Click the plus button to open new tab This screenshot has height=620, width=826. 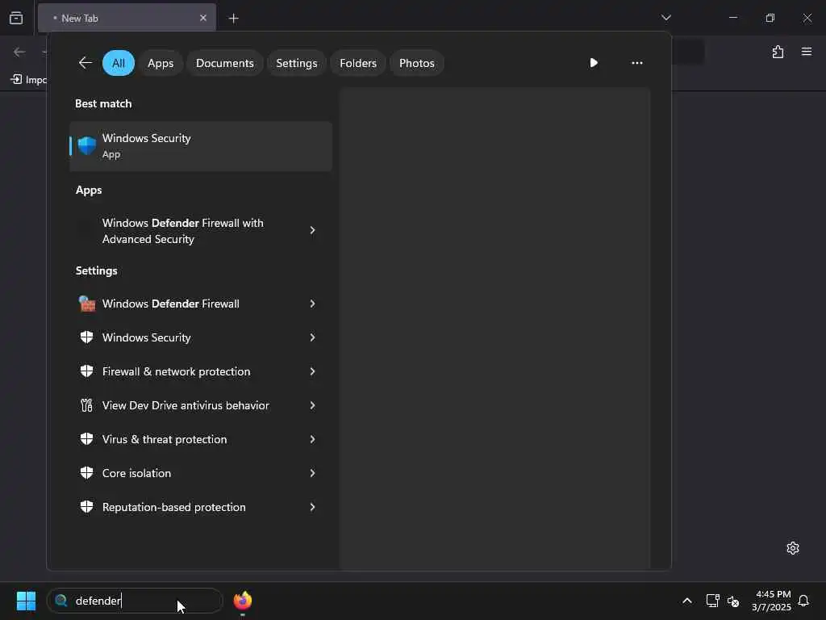pyautogui.click(x=233, y=19)
